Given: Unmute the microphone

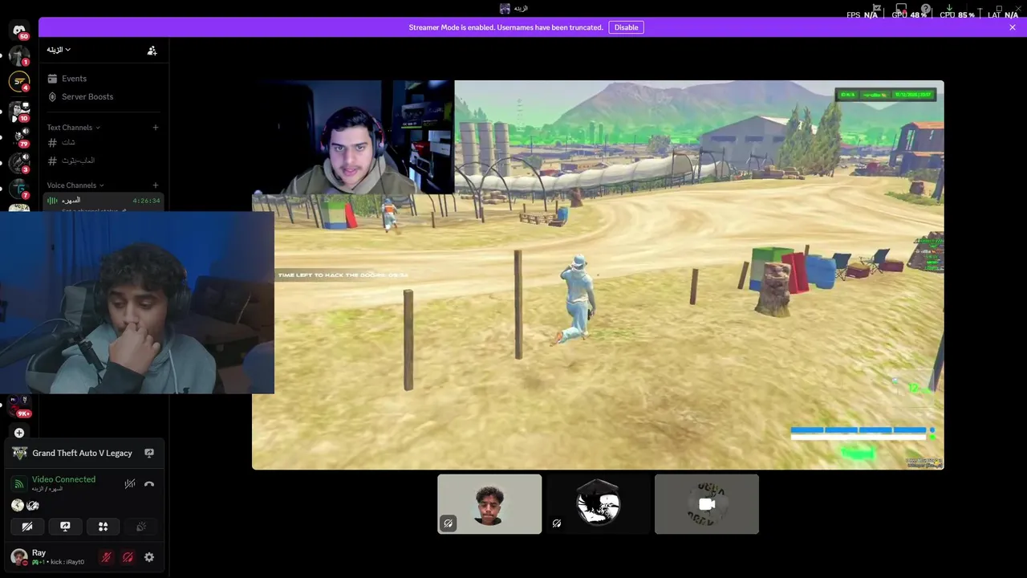Looking at the screenshot, I should [x=106, y=557].
